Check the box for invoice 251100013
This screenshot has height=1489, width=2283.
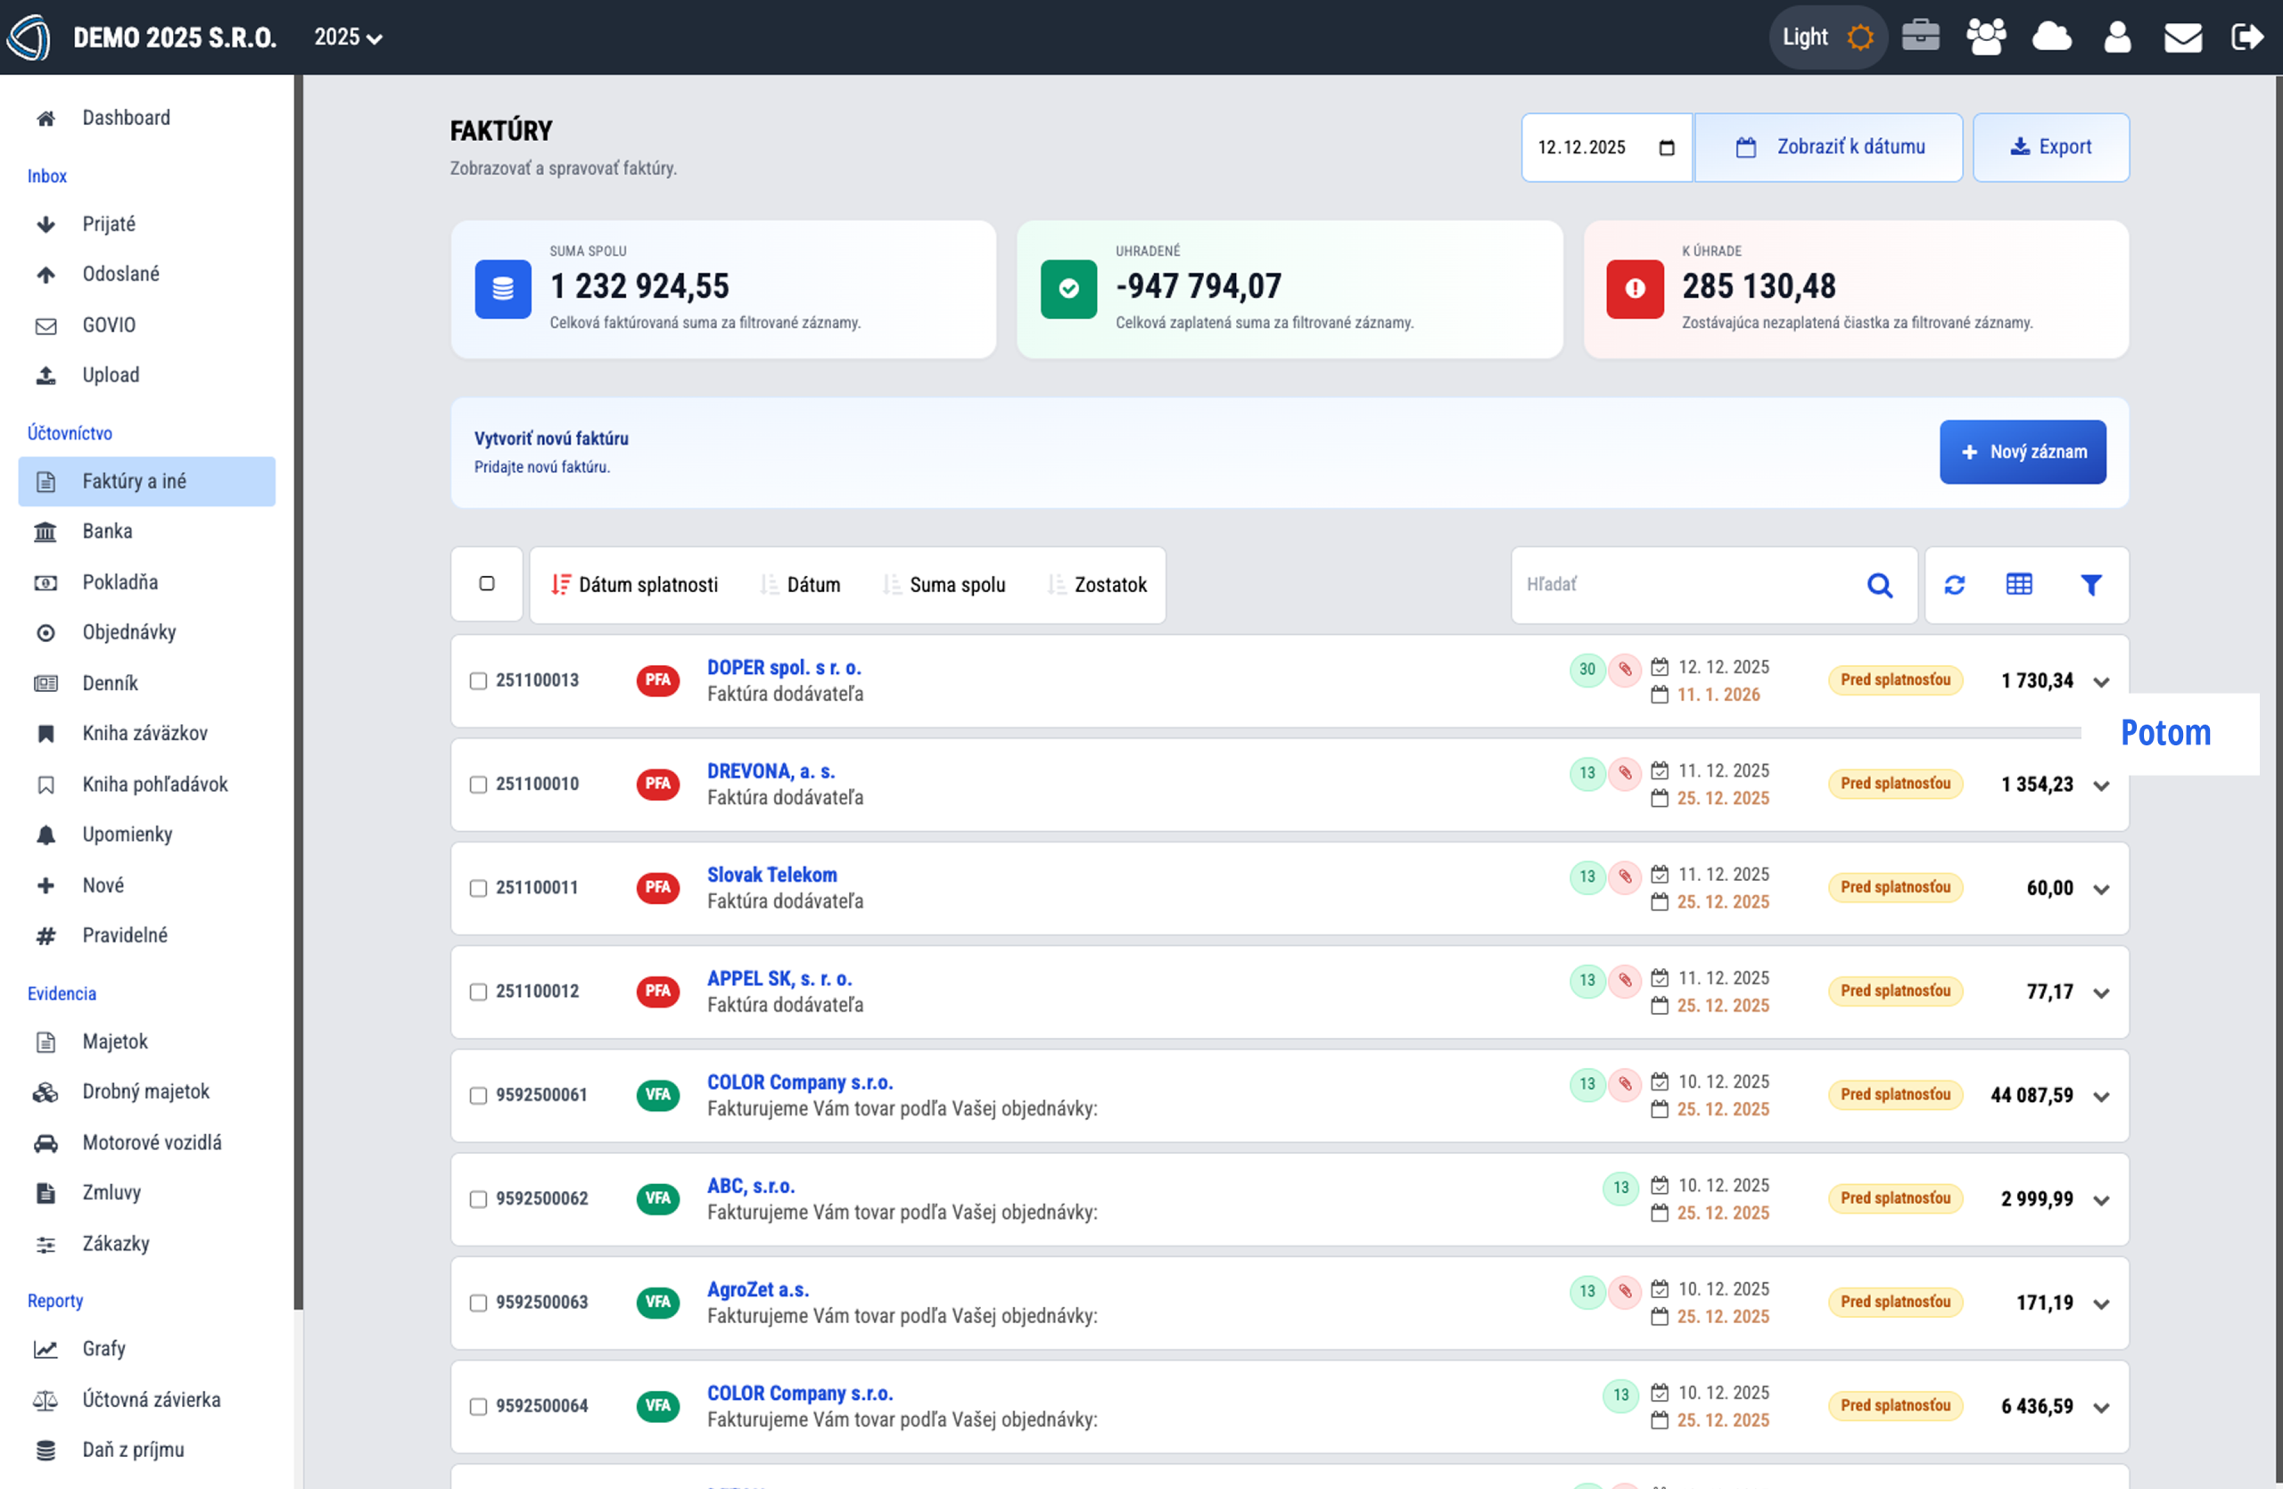click(x=478, y=680)
